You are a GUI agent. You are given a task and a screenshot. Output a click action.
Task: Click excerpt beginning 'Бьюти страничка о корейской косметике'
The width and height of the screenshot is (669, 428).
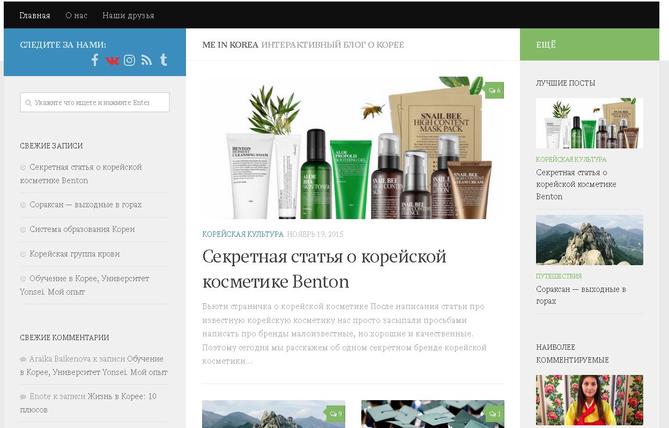point(345,334)
